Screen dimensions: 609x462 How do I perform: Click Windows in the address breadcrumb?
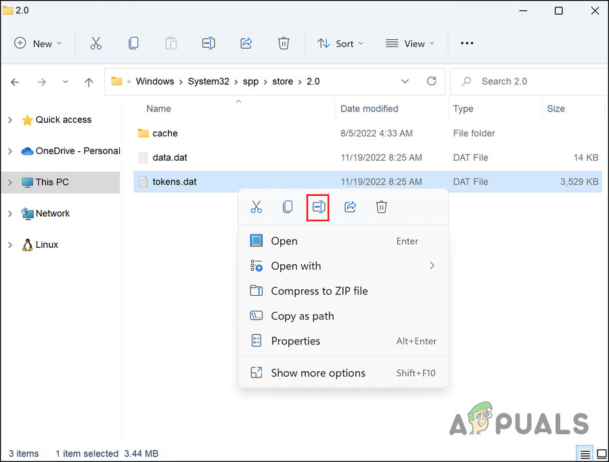pyautogui.click(x=154, y=82)
